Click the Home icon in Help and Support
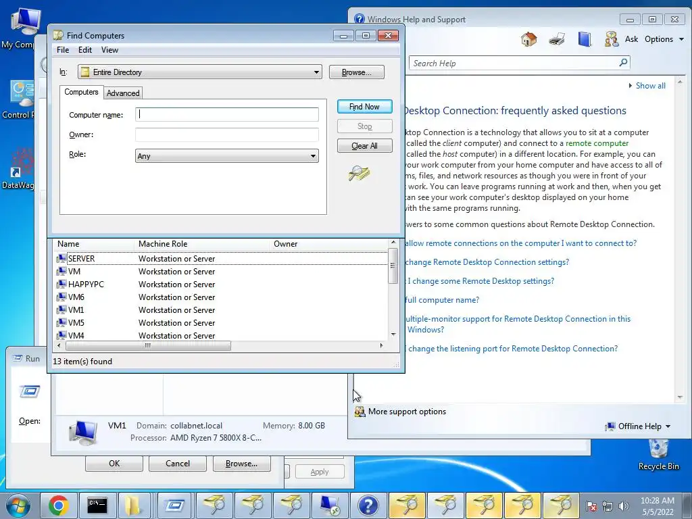This screenshot has height=519, width=692. (528, 39)
